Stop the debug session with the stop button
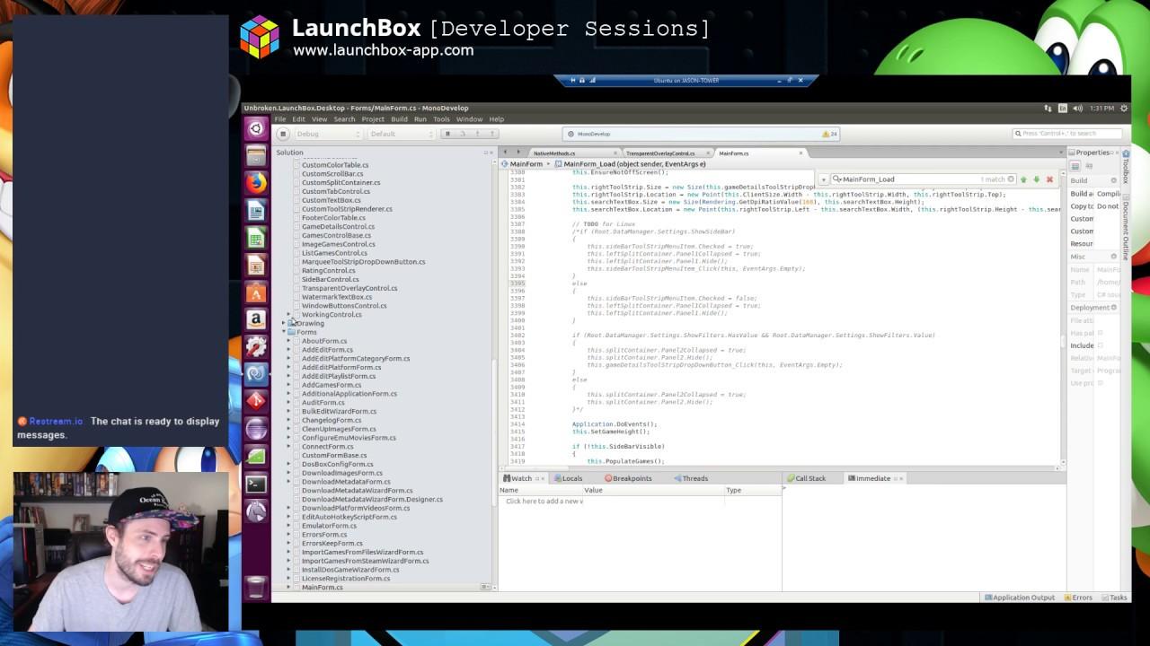 coord(282,134)
